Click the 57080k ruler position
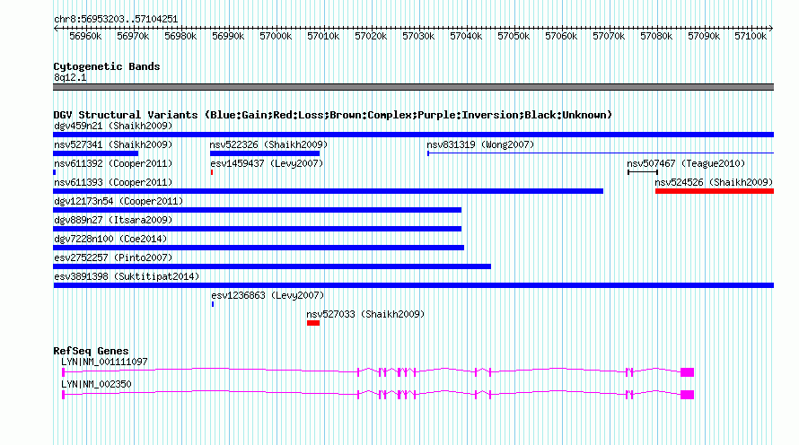This screenshot has width=799, height=445. [656, 36]
